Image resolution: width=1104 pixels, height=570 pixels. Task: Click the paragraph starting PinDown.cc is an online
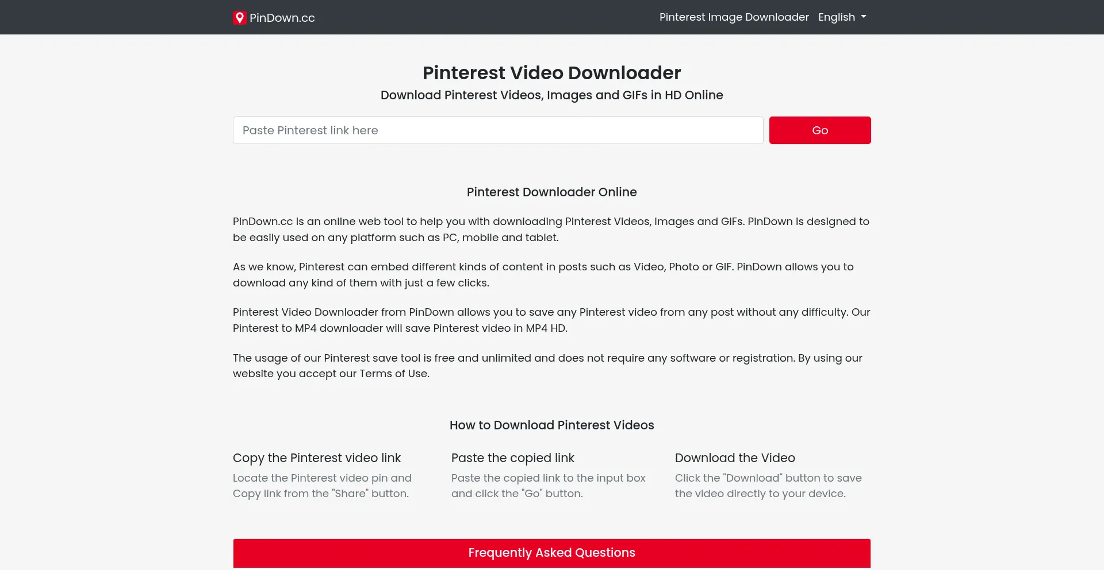point(550,230)
